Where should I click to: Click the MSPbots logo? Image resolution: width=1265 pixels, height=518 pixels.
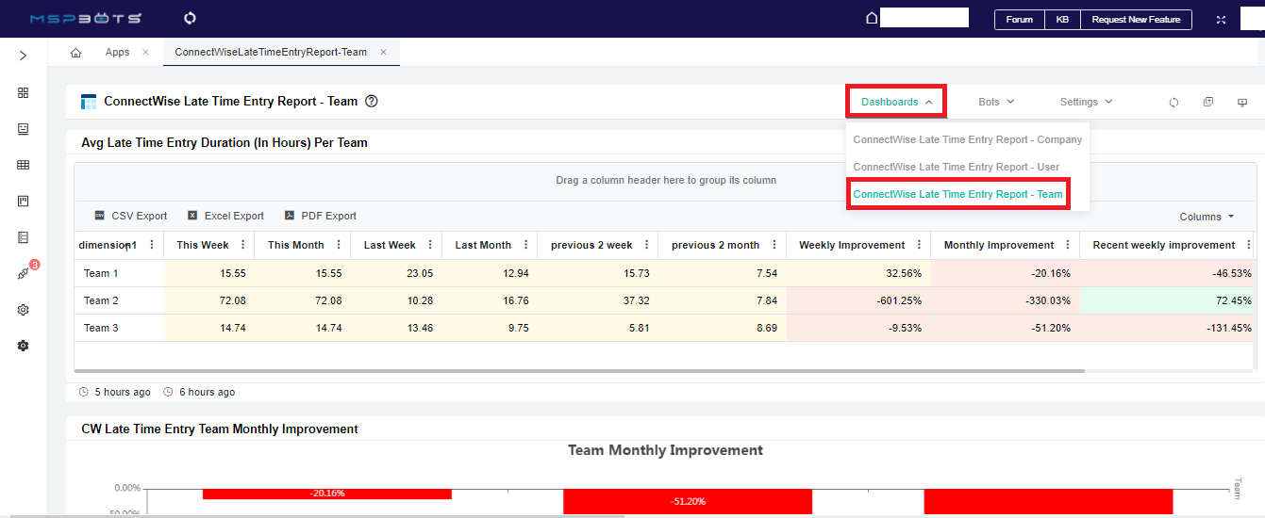(x=86, y=19)
